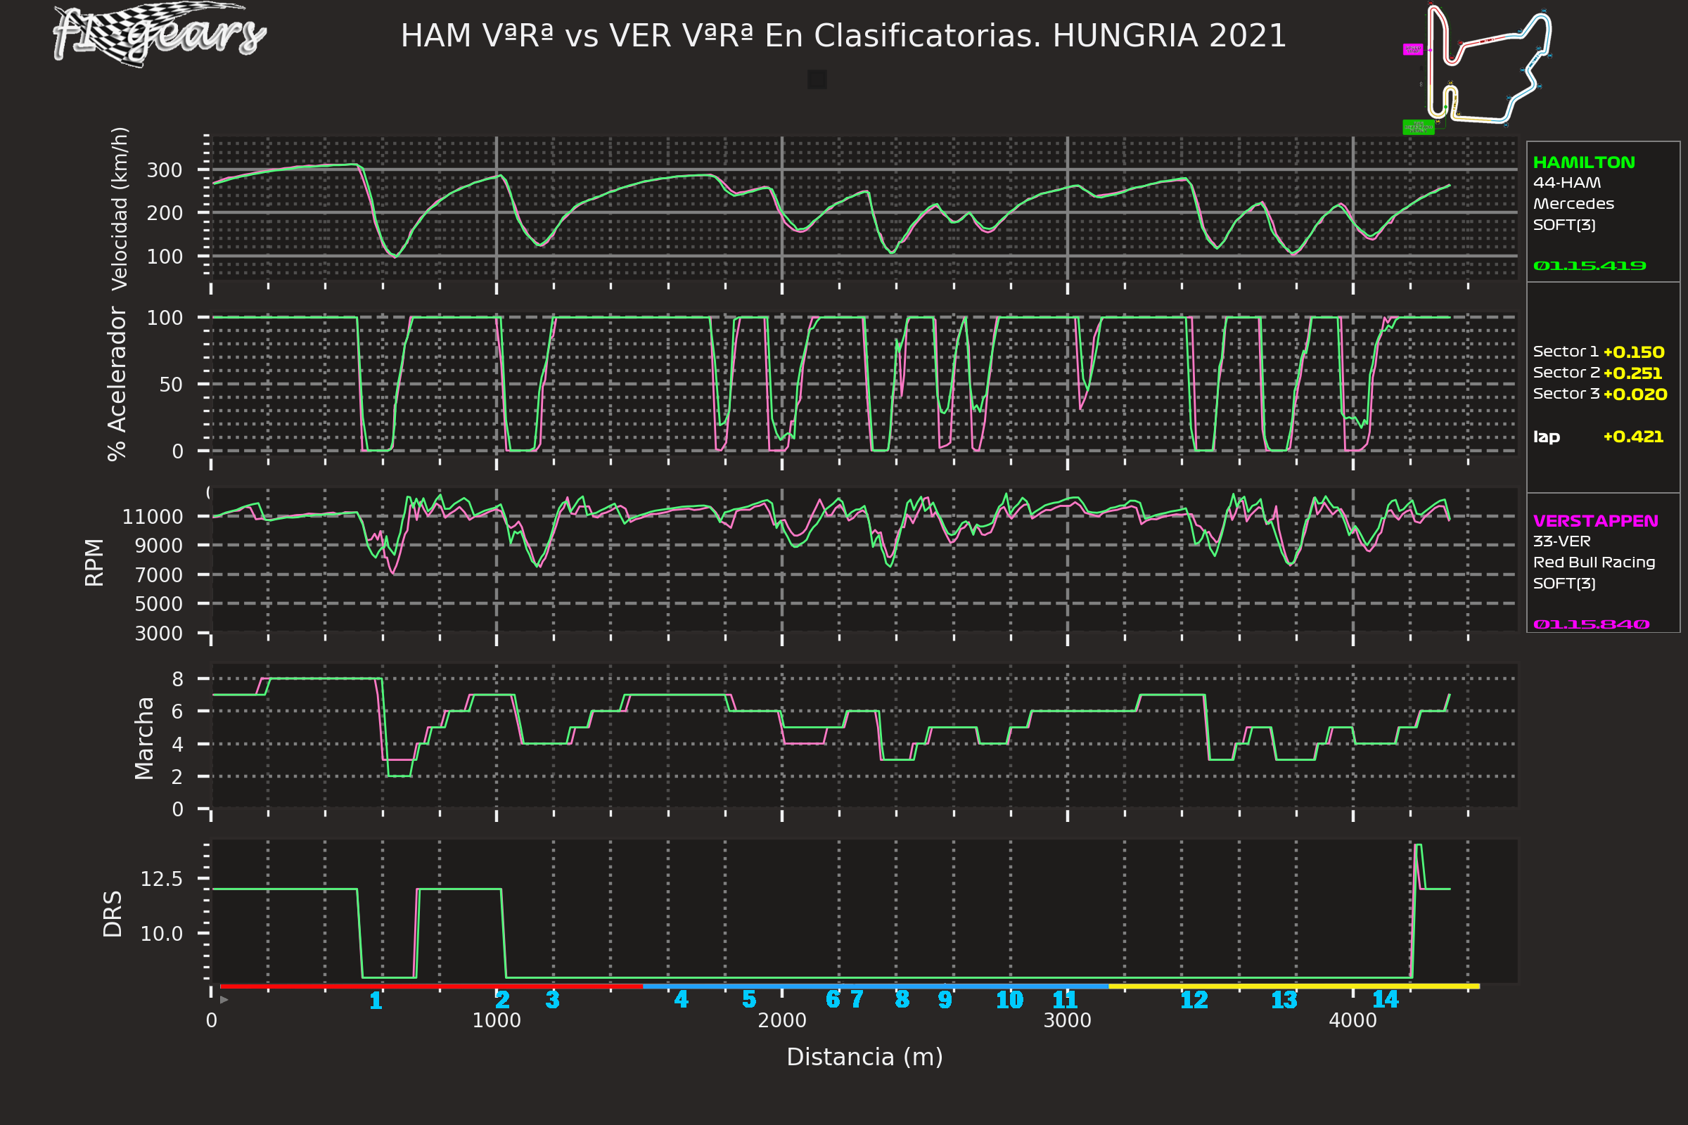Click the magenta VERSTAPPEN driver name
1688x1125 pixels.
coord(1595,521)
